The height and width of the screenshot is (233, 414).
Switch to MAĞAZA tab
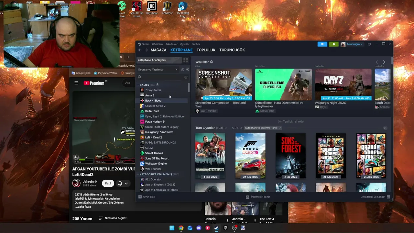coord(158,50)
